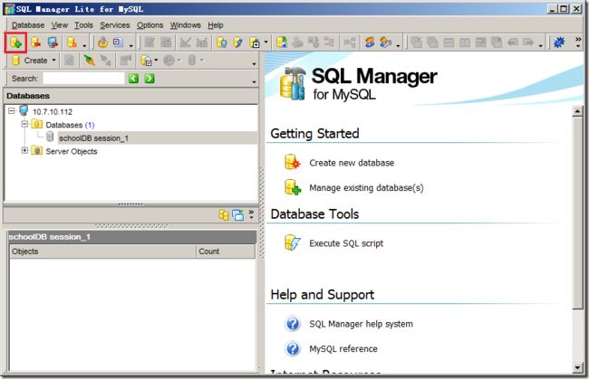Open the Tools menu
Viewport: 589px width, 379px height.
click(x=83, y=25)
